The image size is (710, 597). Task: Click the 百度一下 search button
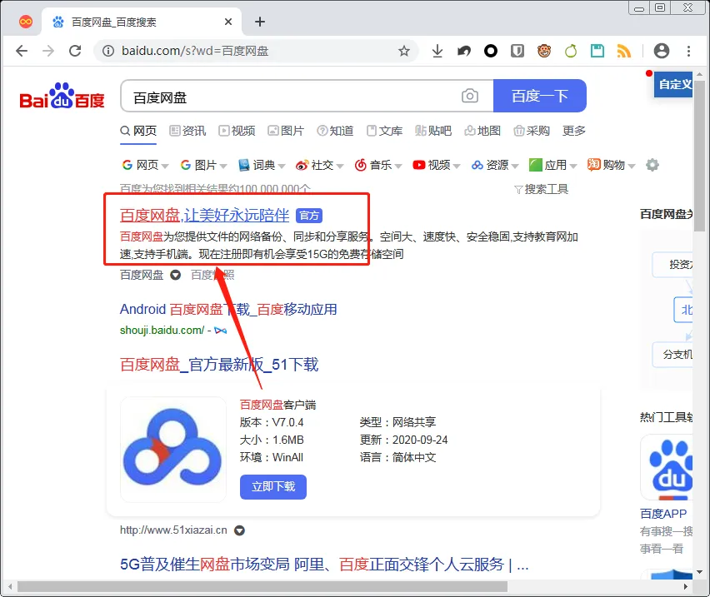(540, 96)
